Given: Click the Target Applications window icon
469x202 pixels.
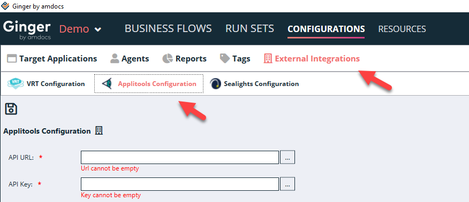Looking at the screenshot, I should tap(12, 58).
